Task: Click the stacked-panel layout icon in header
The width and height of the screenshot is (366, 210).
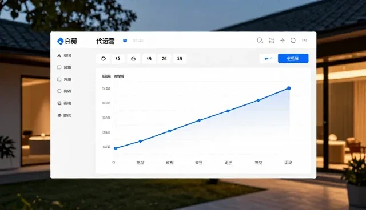Action: tap(272, 41)
